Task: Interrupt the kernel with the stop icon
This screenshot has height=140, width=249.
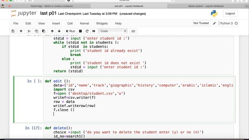Action: tap(81, 31)
